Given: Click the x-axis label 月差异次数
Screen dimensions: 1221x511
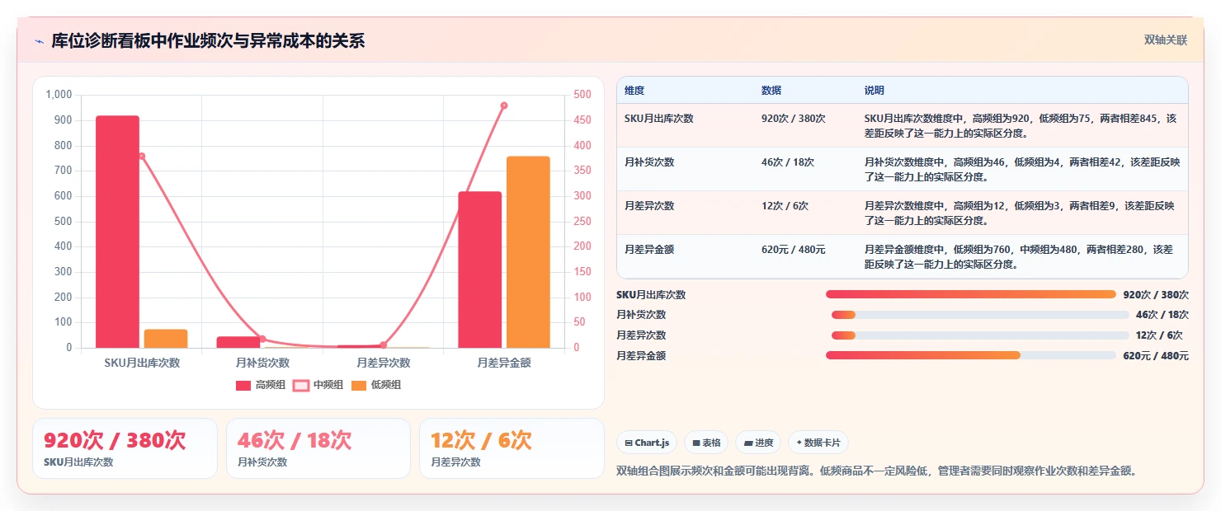Looking at the screenshot, I should 383,363.
